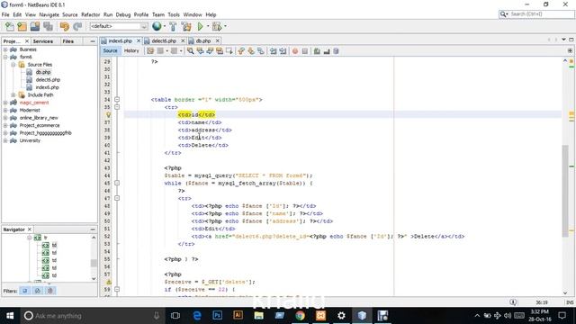Open the Profile menu
The image size is (576, 324).
click(x=141, y=14)
